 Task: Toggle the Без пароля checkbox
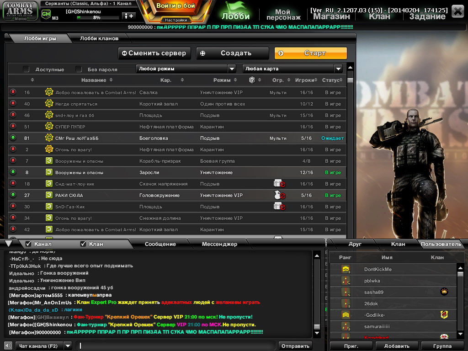pyautogui.click(x=79, y=69)
